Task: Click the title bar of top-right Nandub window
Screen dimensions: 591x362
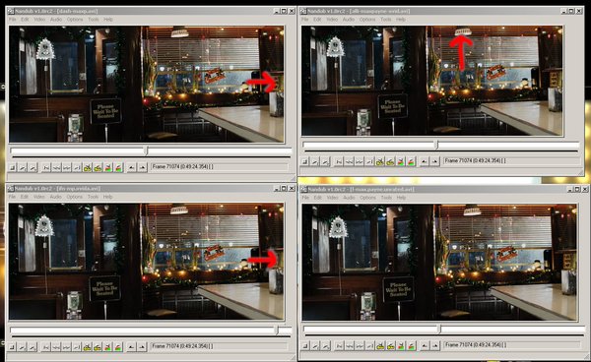Action: pos(441,11)
